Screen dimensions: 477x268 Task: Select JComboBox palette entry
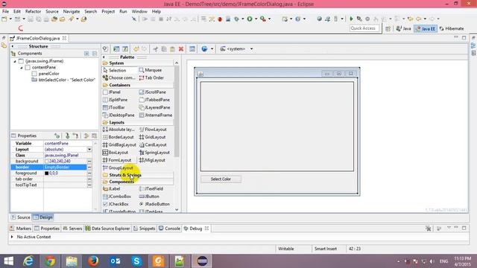(117, 197)
